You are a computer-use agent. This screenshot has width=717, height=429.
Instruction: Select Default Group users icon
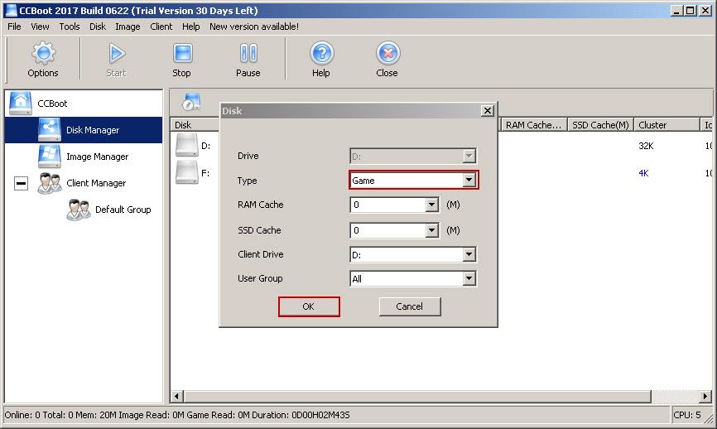point(78,210)
